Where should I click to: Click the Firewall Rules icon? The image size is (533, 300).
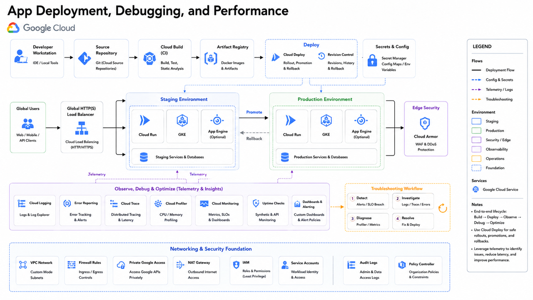(x=72, y=265)
